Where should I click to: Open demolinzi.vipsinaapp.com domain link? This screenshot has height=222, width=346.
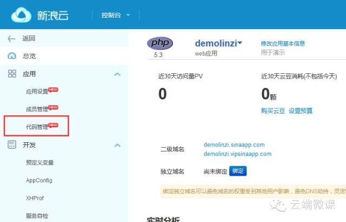pyautogui.click(x=237, y=154)
